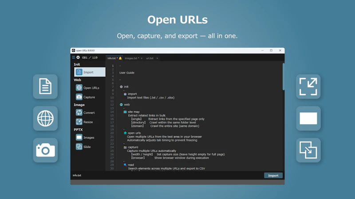This screenshot has width=355, height=199.
Task: Click the 'open URLs 9.9.9.9' window title
Action: click(85, 50)
